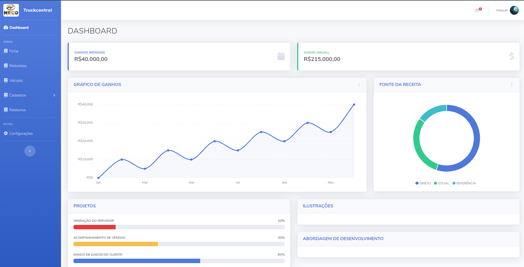Collapse the sidebar with the round arrow button
524x267 pixels.
(30, 151)
